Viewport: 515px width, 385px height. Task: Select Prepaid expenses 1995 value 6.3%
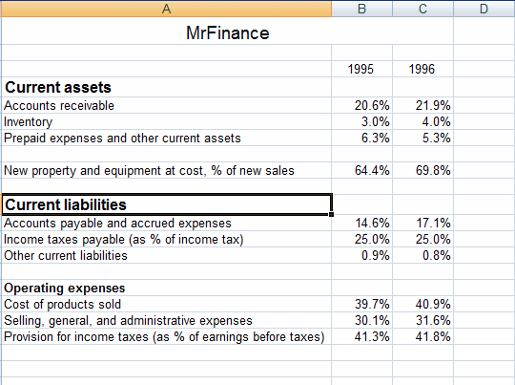coord(362,138)
